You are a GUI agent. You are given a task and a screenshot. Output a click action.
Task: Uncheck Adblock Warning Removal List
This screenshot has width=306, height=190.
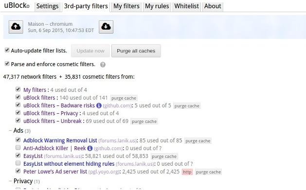(18, 140)
